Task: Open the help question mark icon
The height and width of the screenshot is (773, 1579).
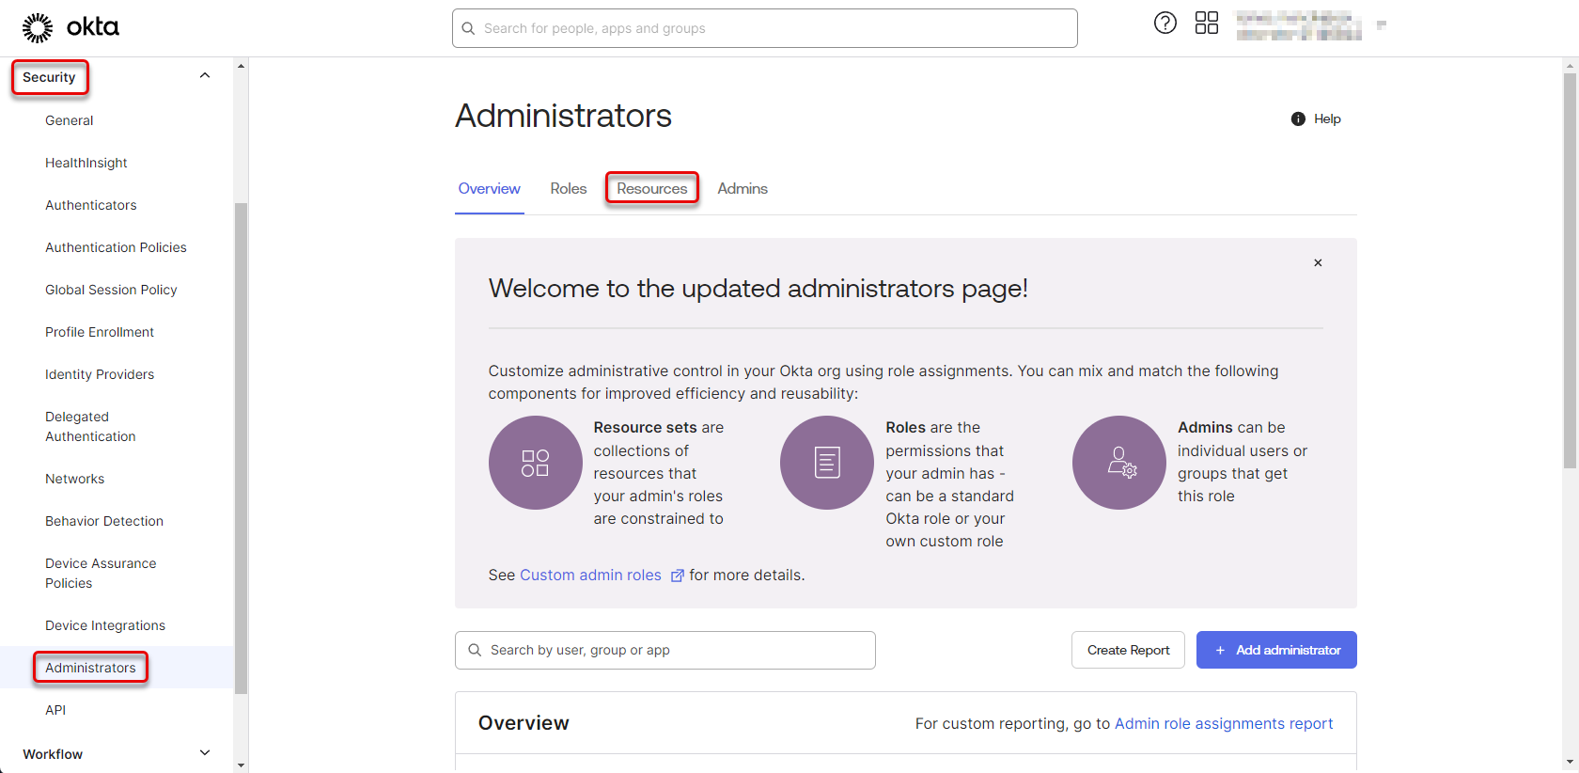Action: [1165, 24]
